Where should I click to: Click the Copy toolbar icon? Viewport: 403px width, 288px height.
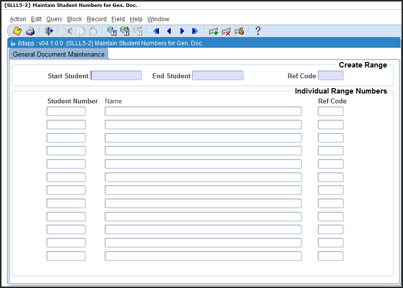[80, 31]
